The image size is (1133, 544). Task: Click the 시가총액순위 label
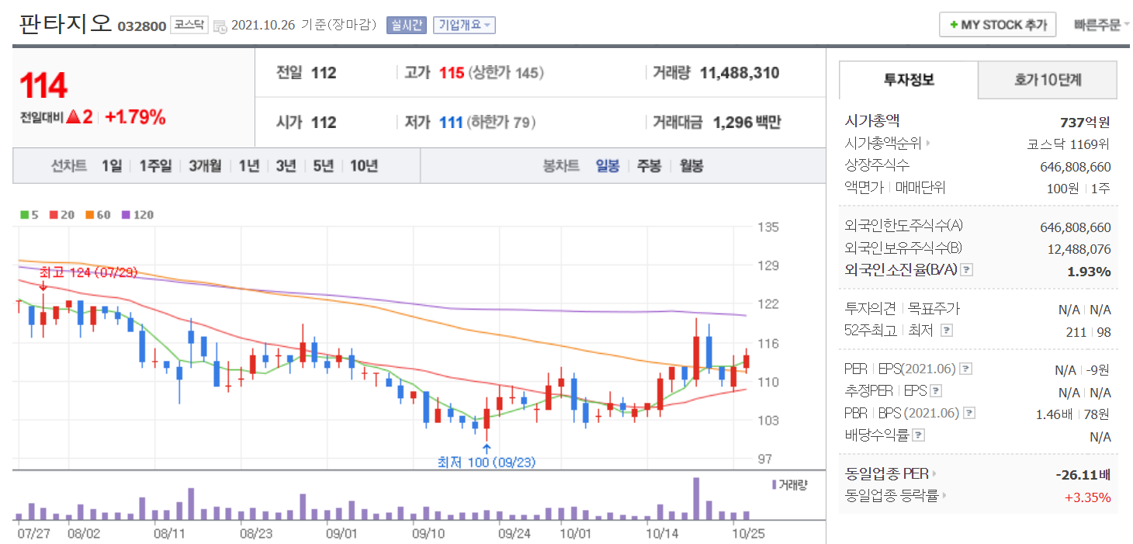(x=882, y=144)
